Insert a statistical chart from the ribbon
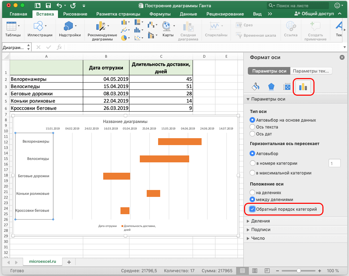349x276 pixels. click(x=139, y=30)
